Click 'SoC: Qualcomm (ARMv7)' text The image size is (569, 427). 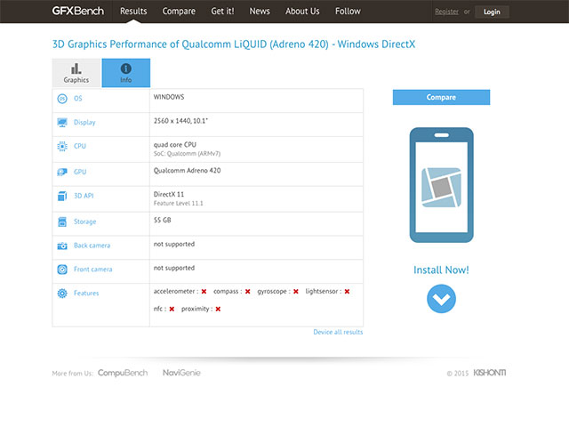(x=187, y=154)
